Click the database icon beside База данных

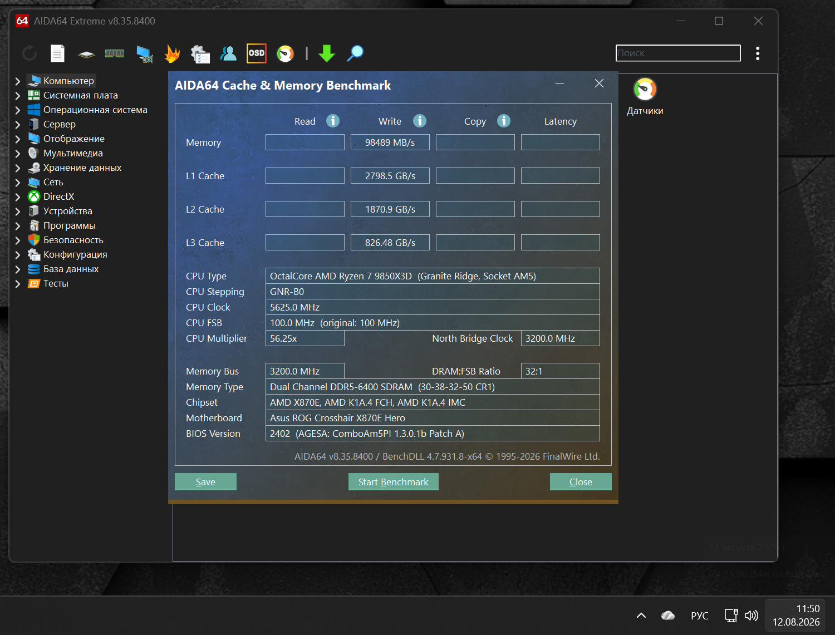coord(34,269)
